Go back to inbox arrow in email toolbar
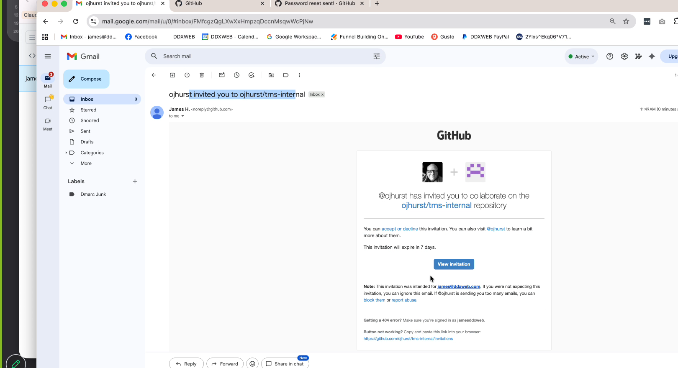This screenshot has width=678, height=368. pos(154,75)
